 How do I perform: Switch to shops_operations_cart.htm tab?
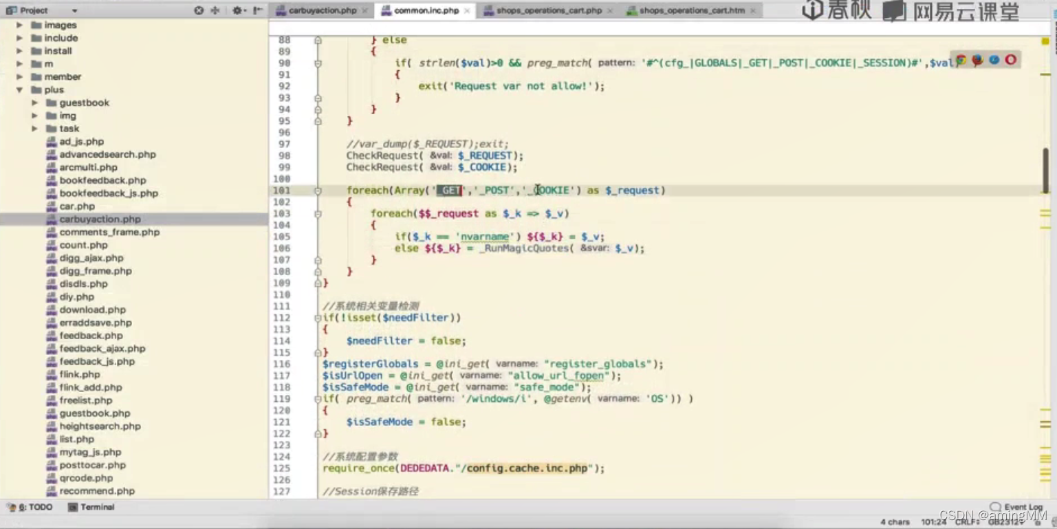pyautogui.click(x=692, y=10)
